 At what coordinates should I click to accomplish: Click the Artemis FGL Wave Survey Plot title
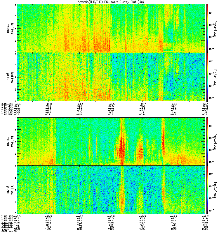111,2
